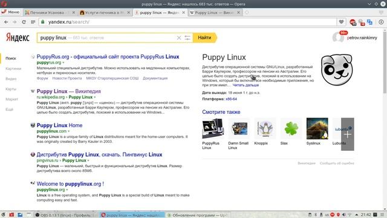Open Дистрибутив Puppy Linux, скачать result
Viewport: 387px width, 218px height.
99,154
